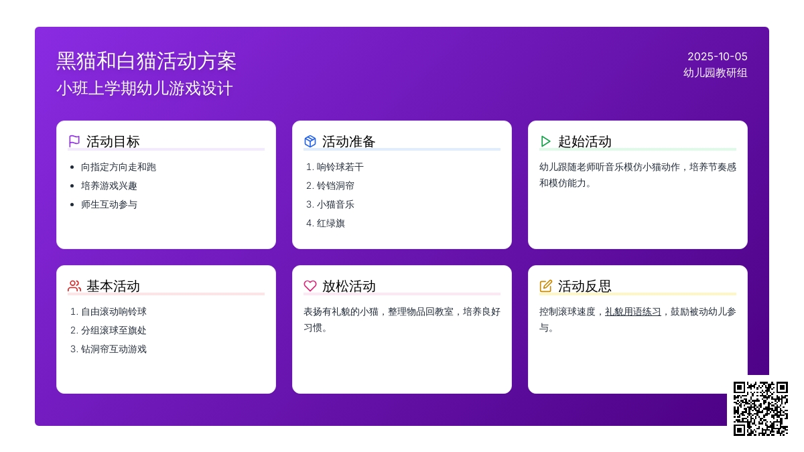Click the subtitle 小班上学期幼儿游戏设计

pos(144,88)
